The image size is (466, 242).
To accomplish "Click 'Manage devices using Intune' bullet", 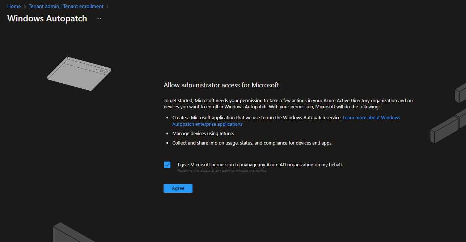I will (203, 134).
